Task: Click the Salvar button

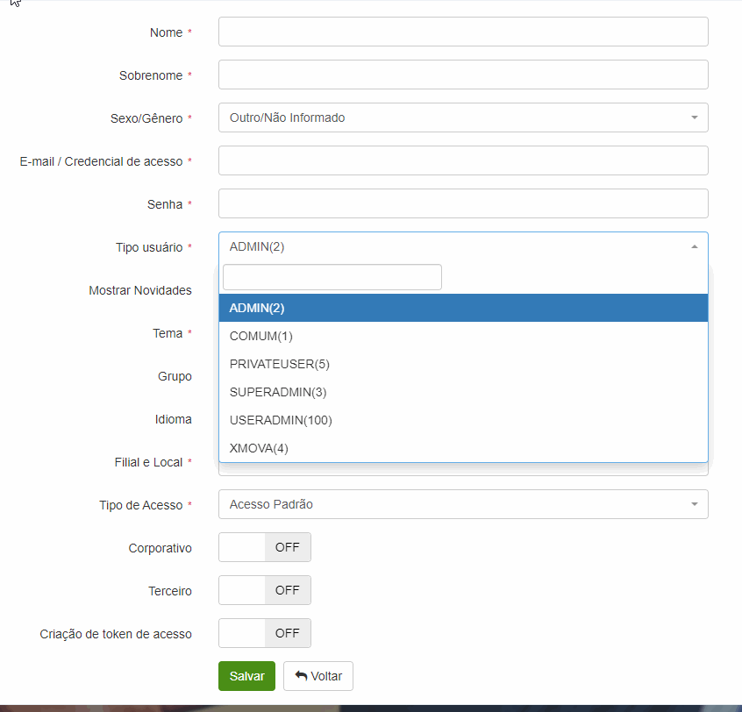Action: tap(246, 675)
